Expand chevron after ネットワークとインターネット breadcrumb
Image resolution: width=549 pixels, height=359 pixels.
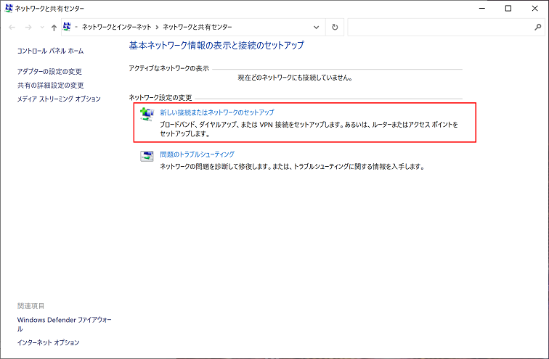(x=157, y=27)
